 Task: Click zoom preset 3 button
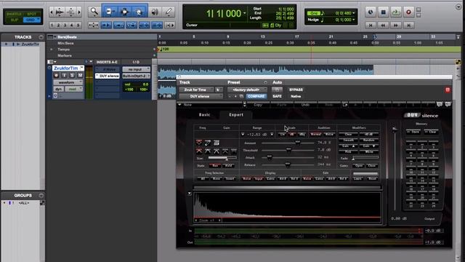[x=65, y=25]
